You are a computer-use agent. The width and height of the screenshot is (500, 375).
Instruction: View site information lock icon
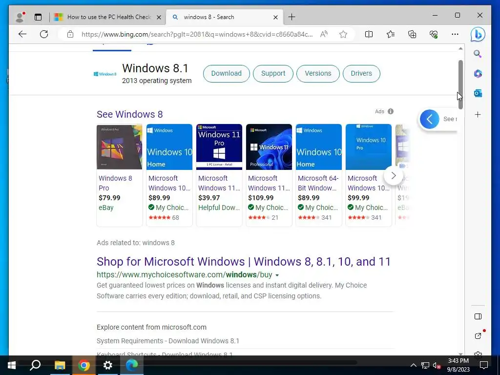[x=70, y=34]
